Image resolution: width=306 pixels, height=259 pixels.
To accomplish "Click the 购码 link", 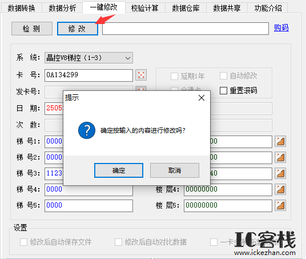I will click(x=281, y=28).
